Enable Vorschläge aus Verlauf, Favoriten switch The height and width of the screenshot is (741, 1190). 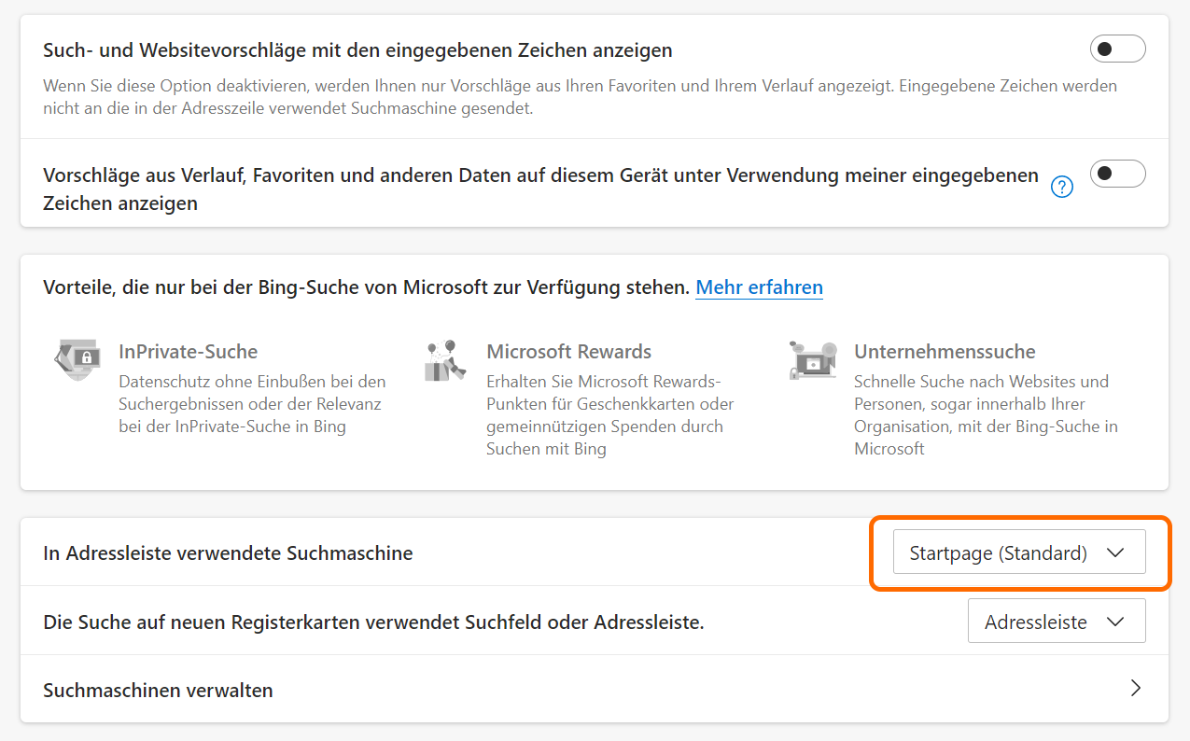[x=1117, y=174]
